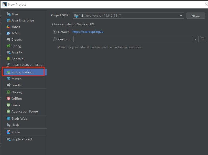Click the Grails icon
The height and width of the screenshot is (155, 208).
coord(8,105)
